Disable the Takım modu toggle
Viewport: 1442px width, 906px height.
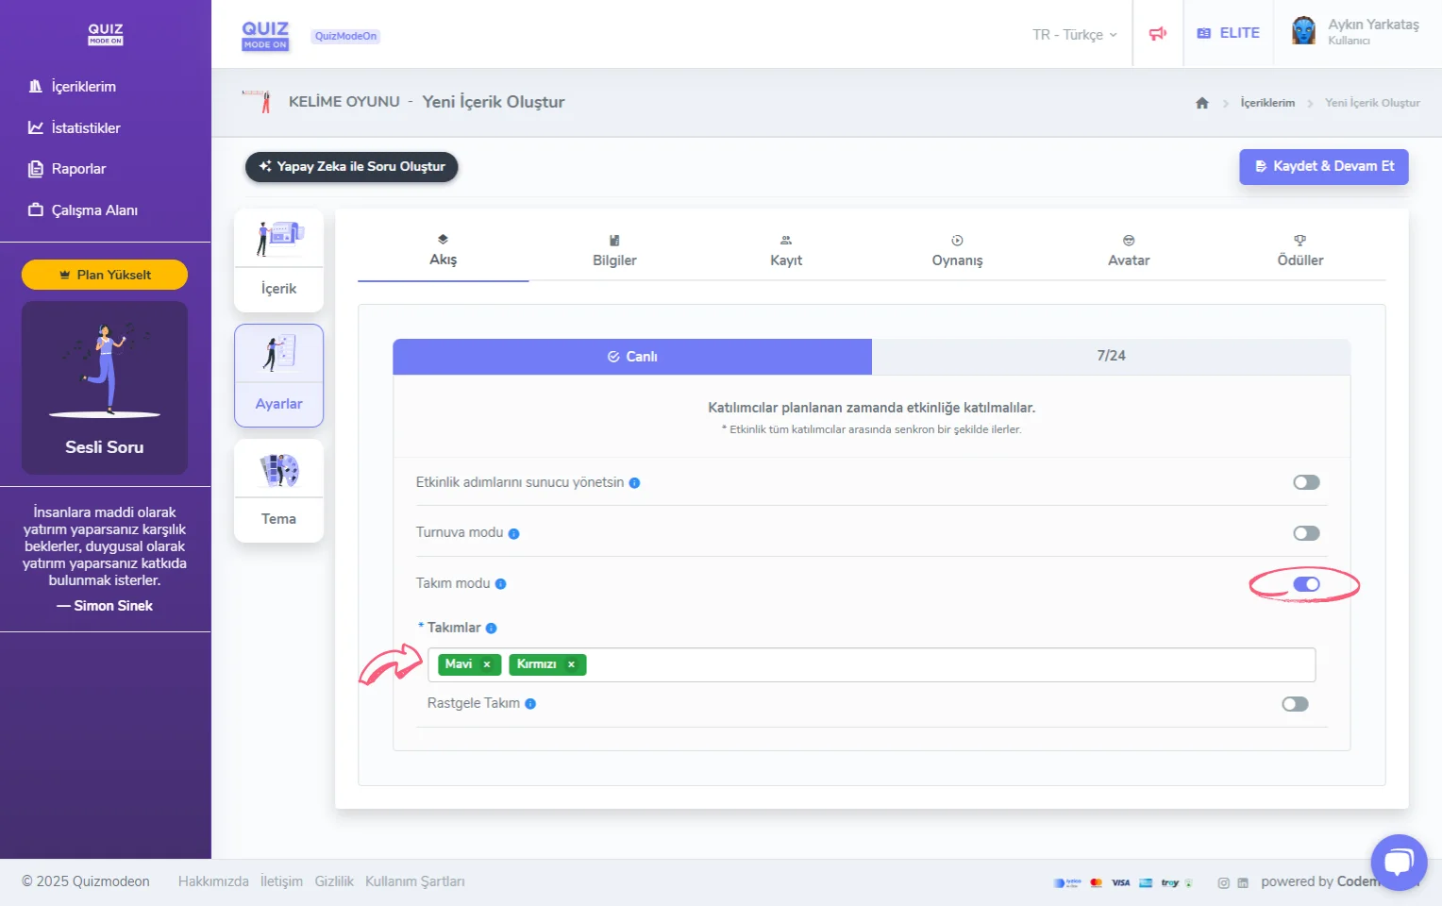point(1306,584)
